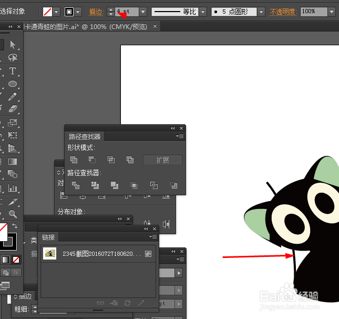This screenshot has width=339, height=319.
Task: Select the Gradient tool
Action: (x=13, y=162)
